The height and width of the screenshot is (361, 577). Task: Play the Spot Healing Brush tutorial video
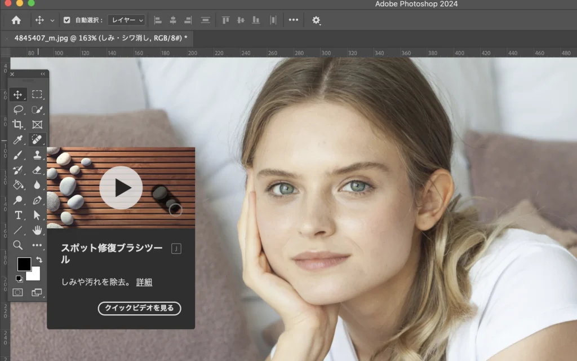[121, 188]
